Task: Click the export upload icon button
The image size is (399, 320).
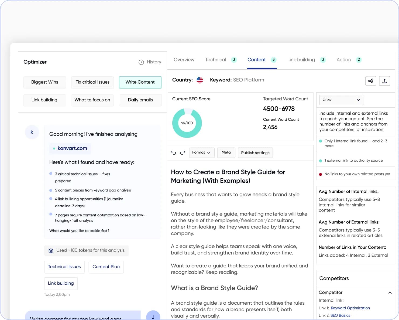Action: (x=384, y=81)
